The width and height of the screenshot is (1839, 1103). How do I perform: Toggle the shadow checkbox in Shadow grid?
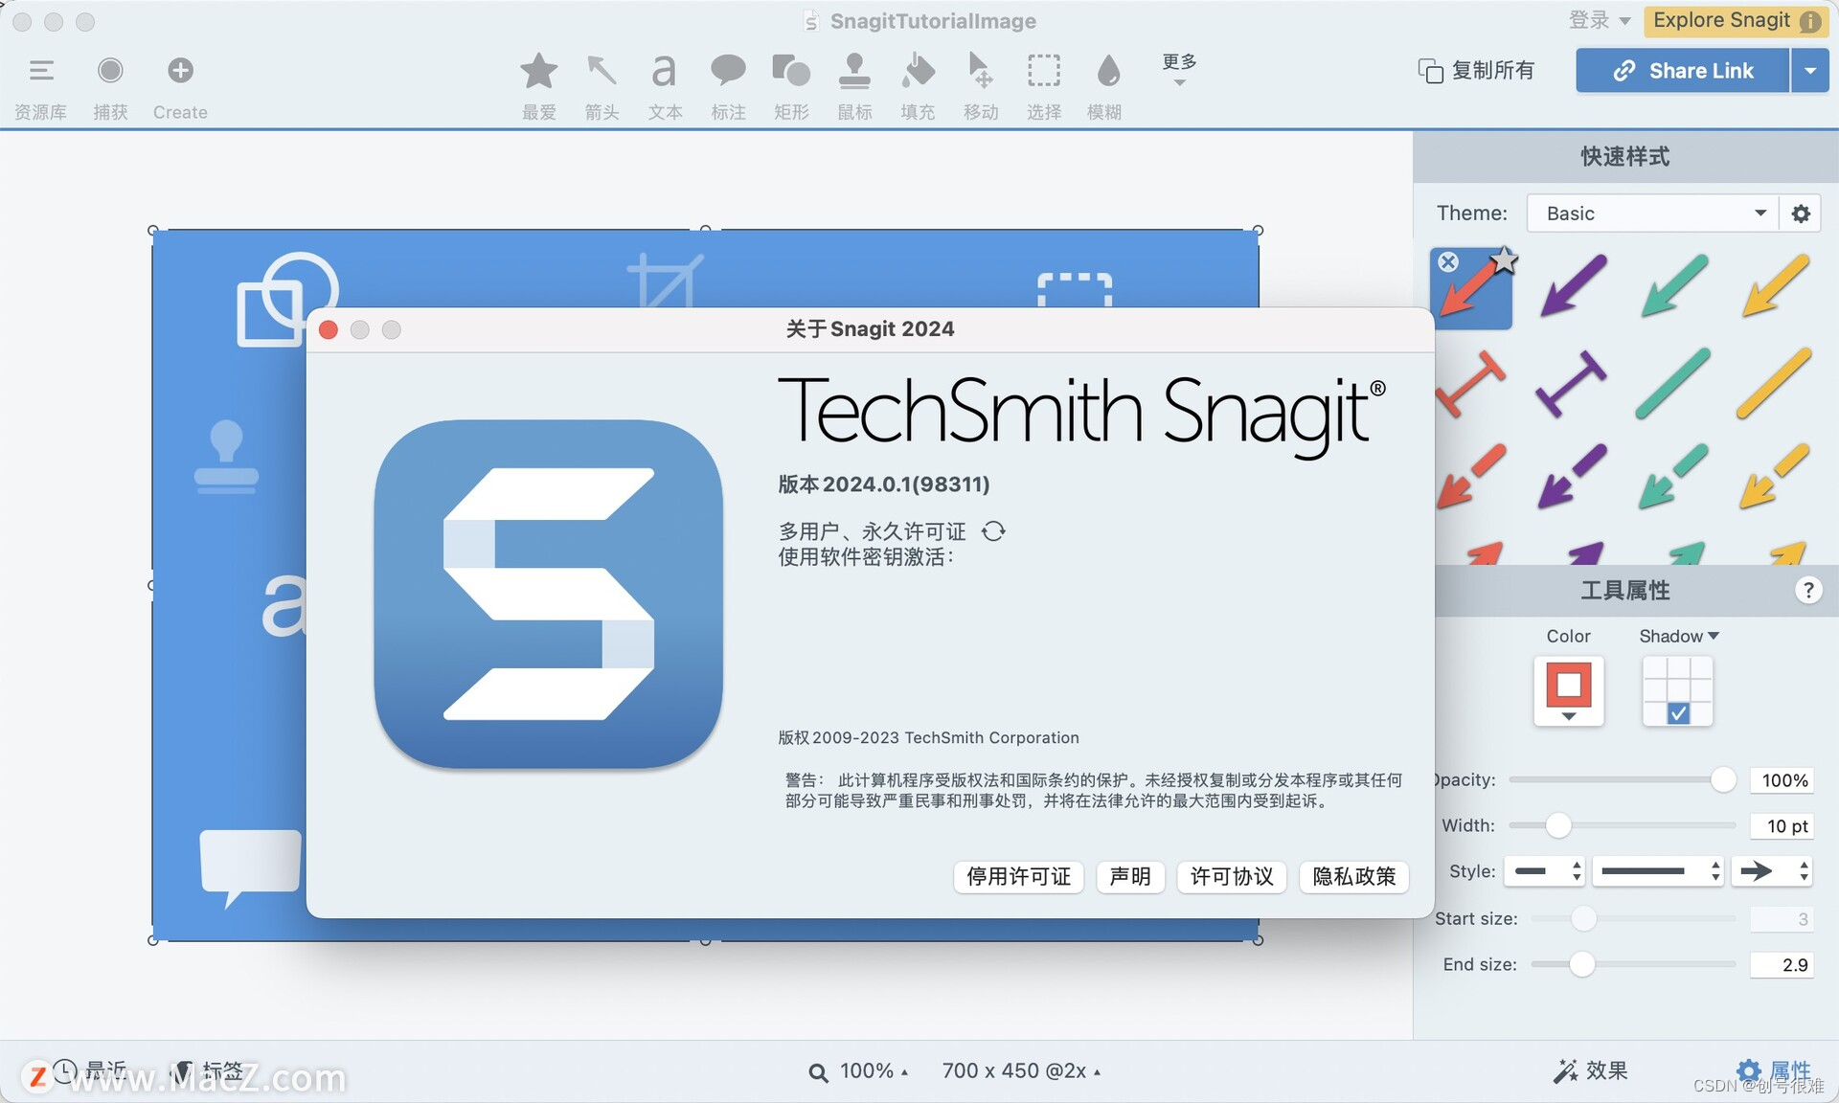1678,713
